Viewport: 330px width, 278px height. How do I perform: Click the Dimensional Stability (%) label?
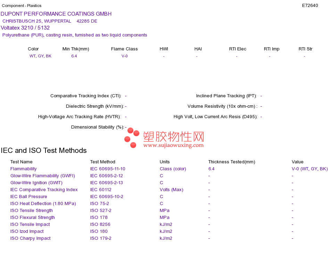(98, 127)
